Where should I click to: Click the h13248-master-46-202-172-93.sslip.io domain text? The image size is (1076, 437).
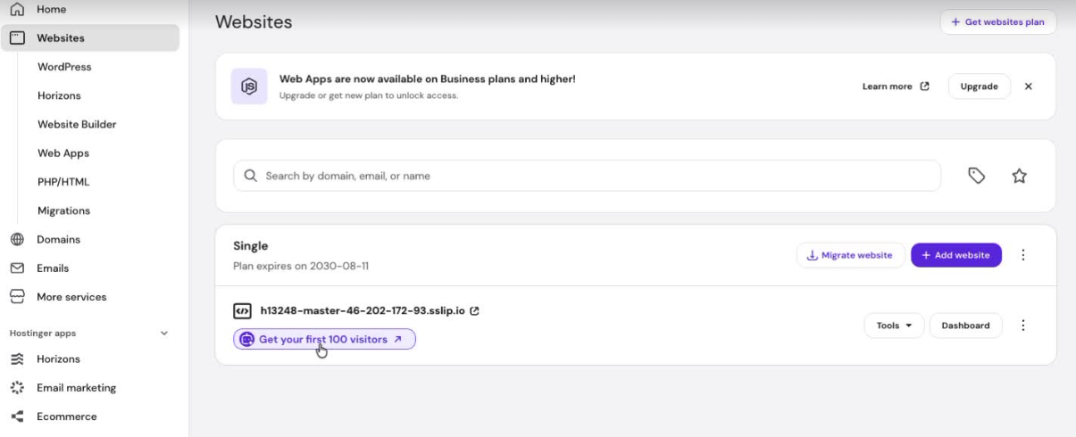(x=363, y=311)
